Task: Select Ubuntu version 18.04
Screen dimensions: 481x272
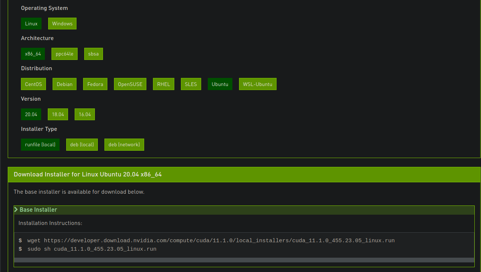Action: coord(58,114)
